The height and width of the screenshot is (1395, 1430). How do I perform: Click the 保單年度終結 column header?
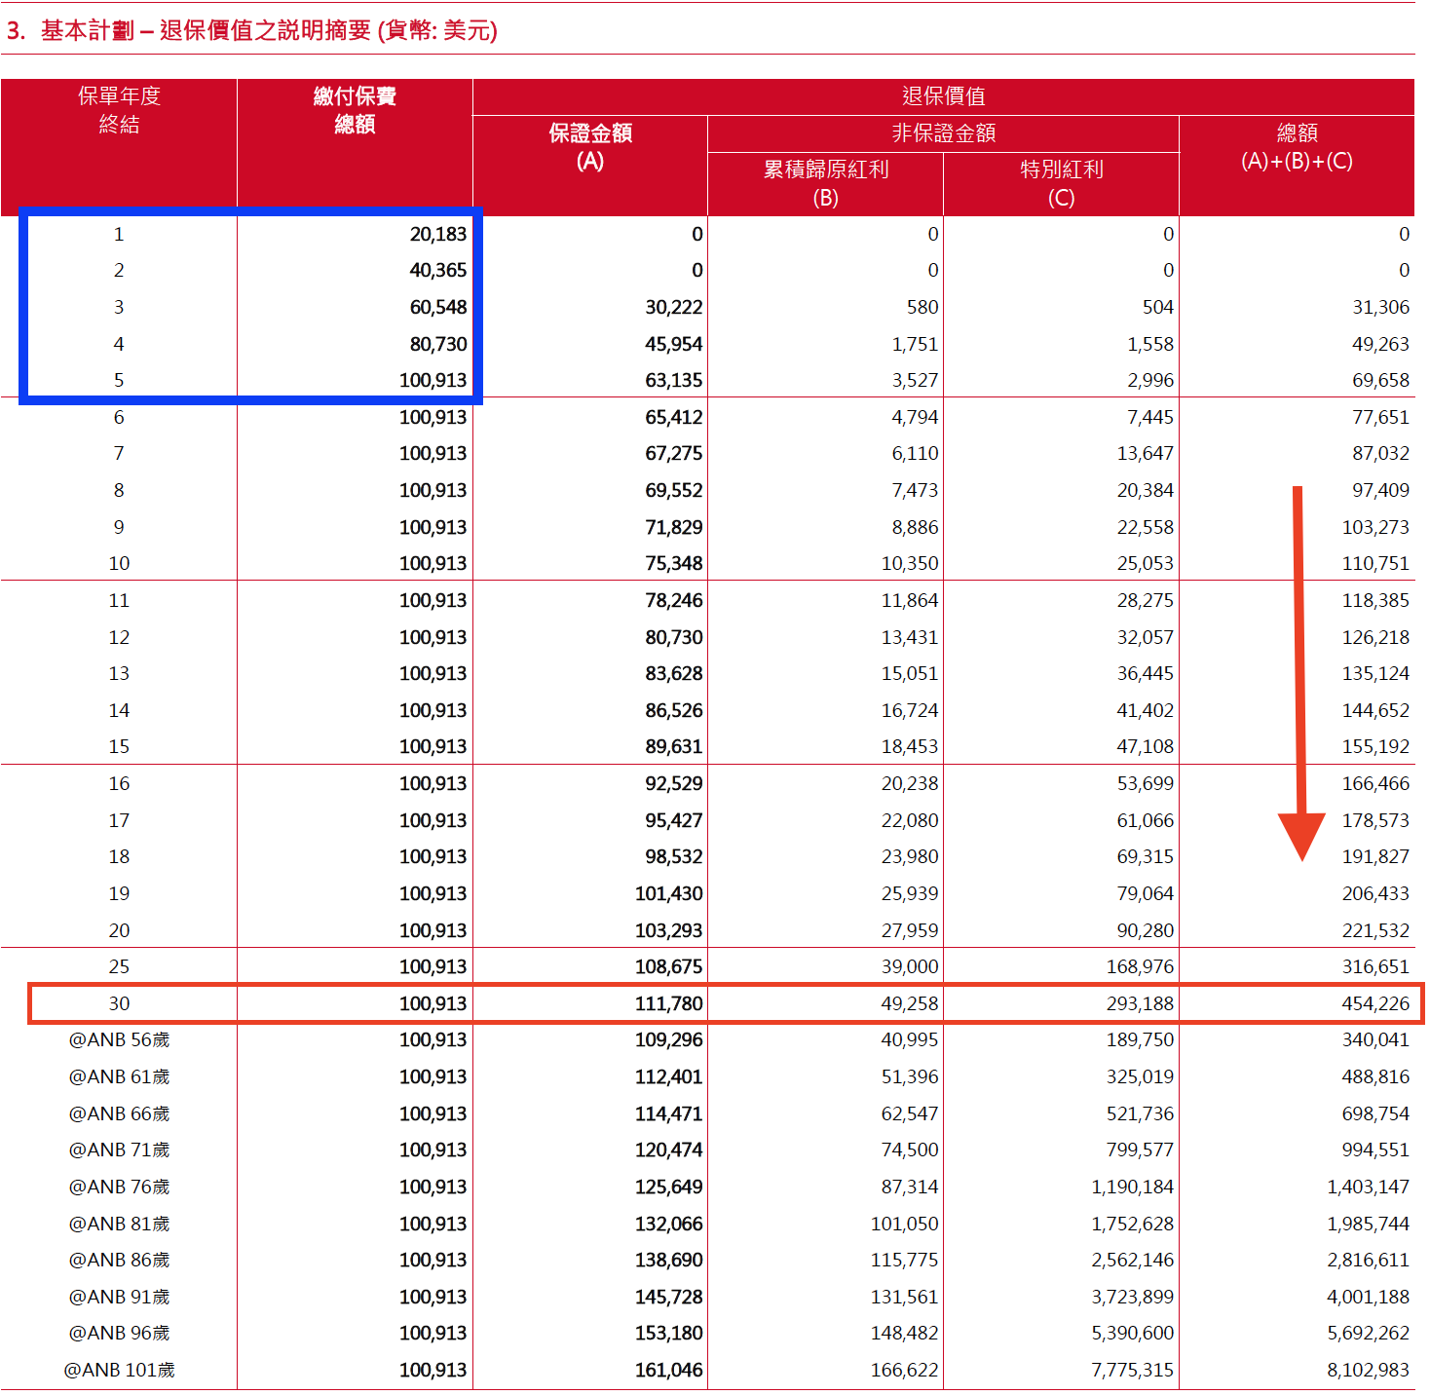point(119,110)
